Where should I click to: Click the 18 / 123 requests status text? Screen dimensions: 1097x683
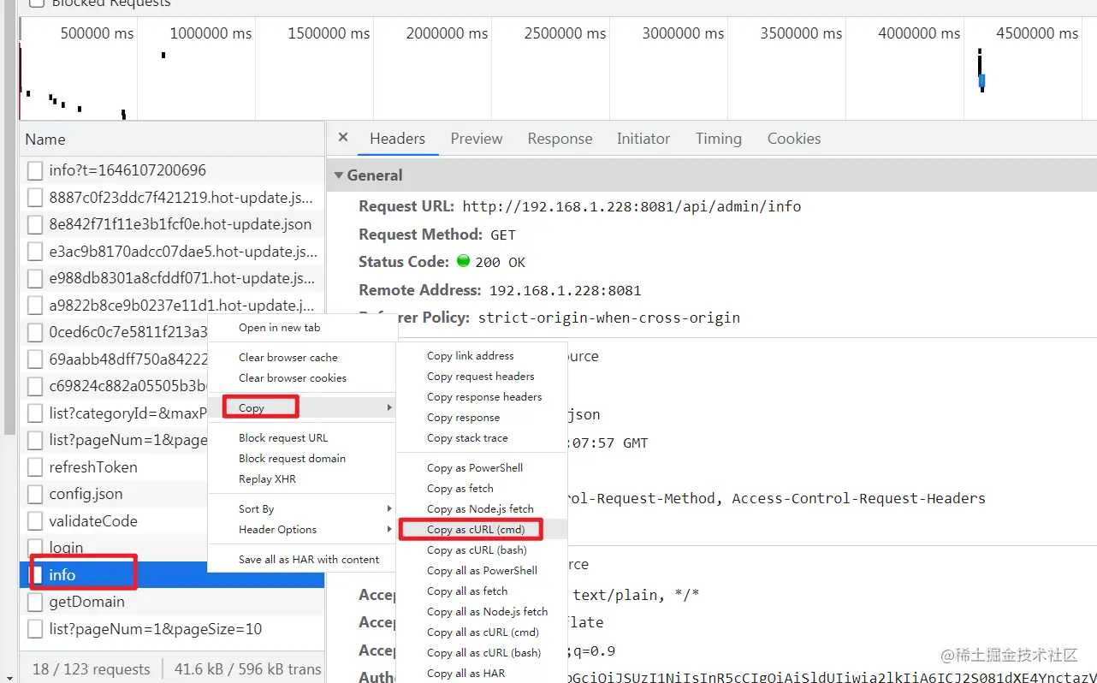point(91,669)
